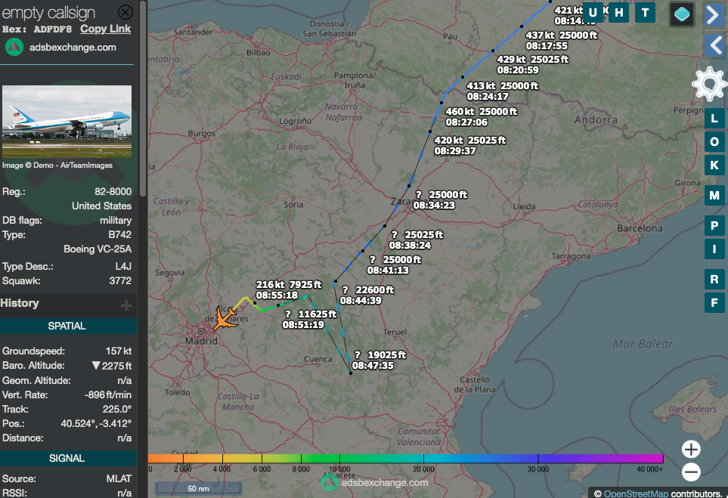Click the 50 nm scale bar

(x=198, y=488)
